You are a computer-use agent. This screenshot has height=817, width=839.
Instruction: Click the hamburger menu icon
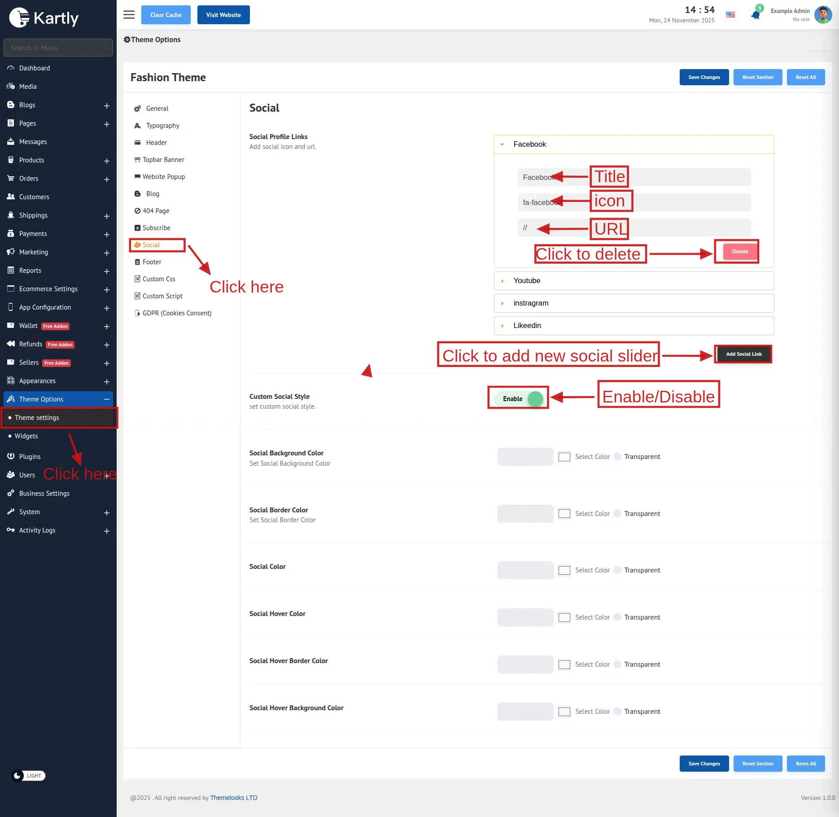[129, 15]
